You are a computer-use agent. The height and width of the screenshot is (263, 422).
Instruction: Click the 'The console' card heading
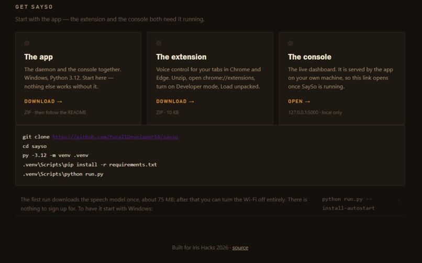click(x=309, y=57)
